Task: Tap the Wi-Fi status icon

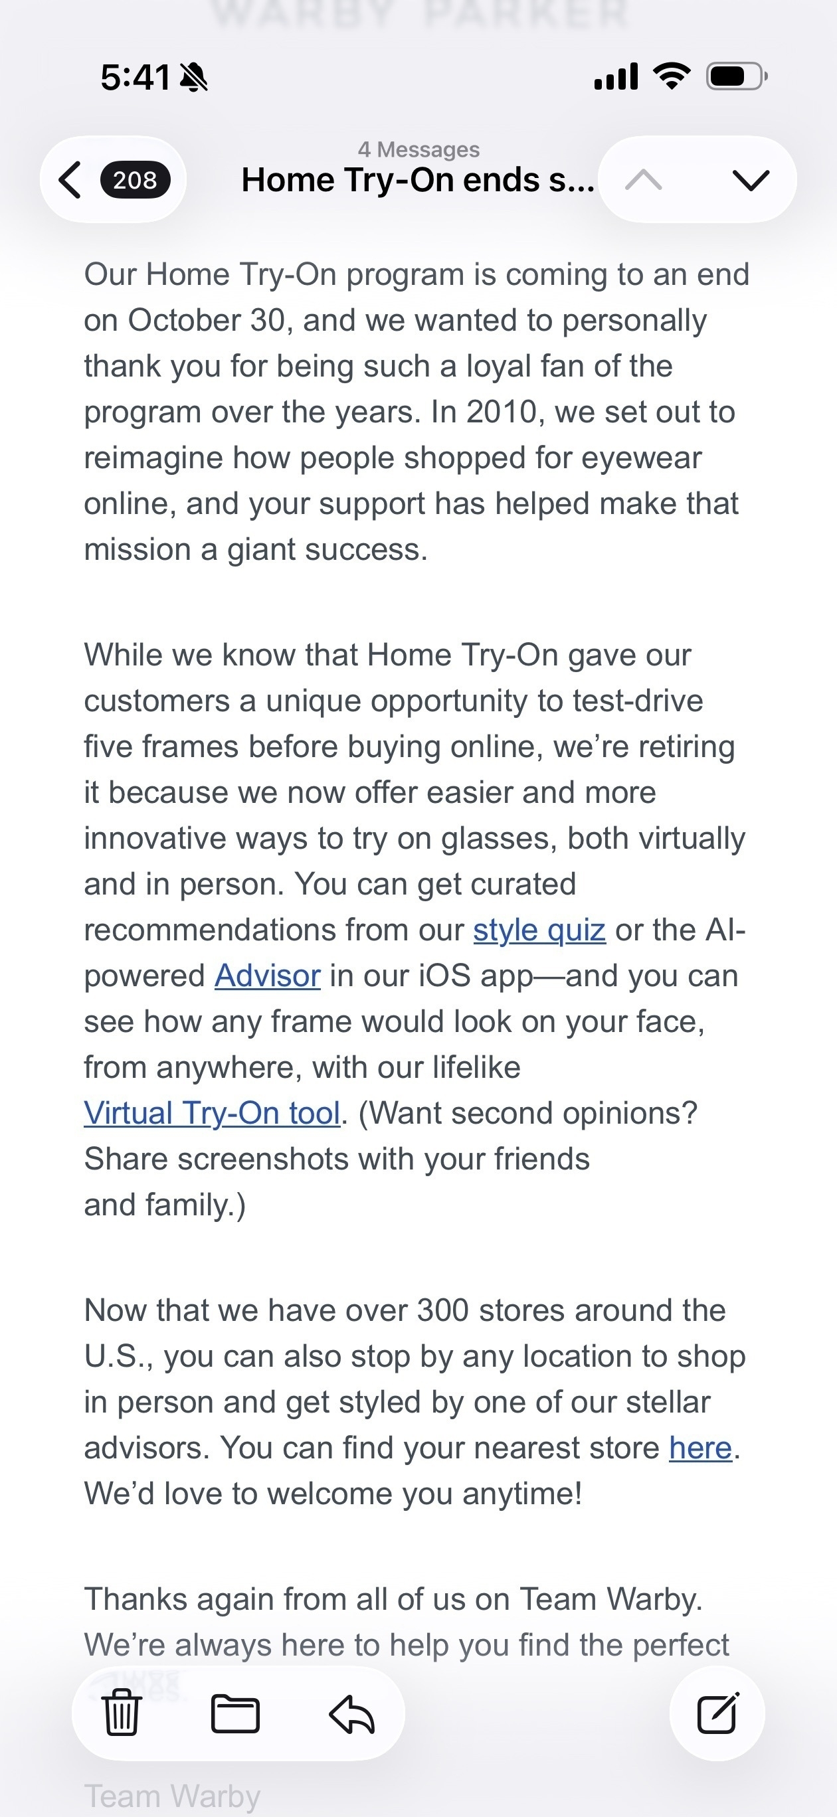Action: point(672,76)
